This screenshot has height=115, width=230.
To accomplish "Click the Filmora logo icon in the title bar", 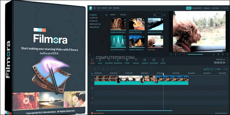I will coord(90,8).
